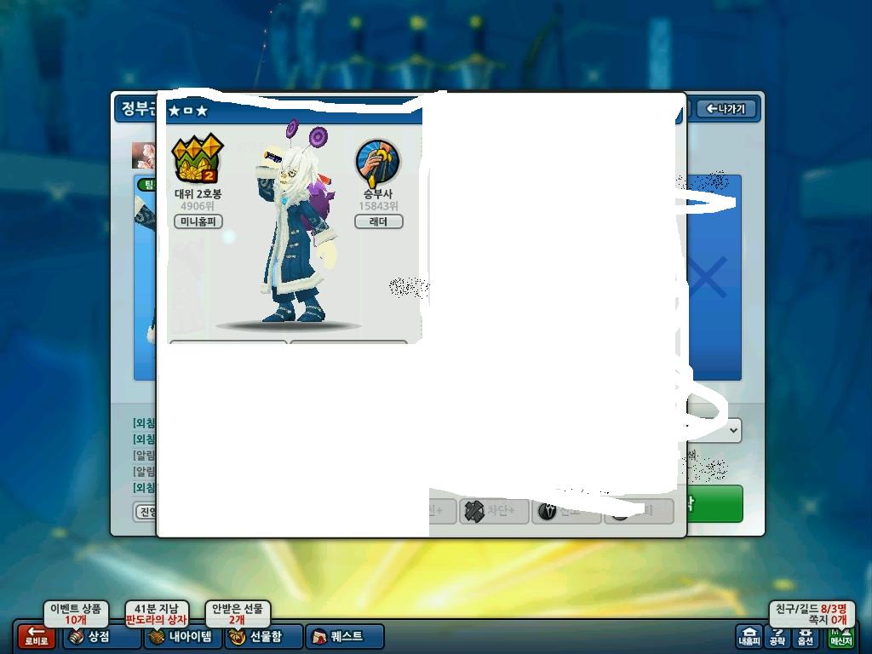Open the 퀘스트 quest menu
This screenshot has height=654, width=872.
[345, 636]
